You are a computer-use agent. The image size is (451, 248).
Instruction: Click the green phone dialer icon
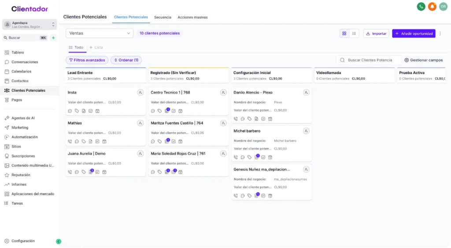[x=421, y=7]
